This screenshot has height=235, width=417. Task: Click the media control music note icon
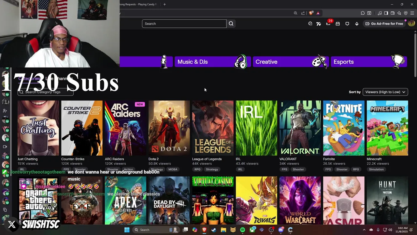click(380, 13)
